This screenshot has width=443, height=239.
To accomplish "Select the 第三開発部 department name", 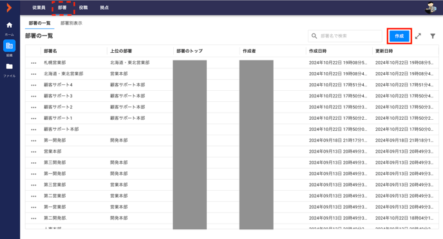I will click(55, 163).
